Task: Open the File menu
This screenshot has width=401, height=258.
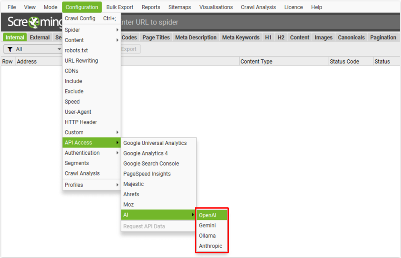Action: (x=12, y=7)
